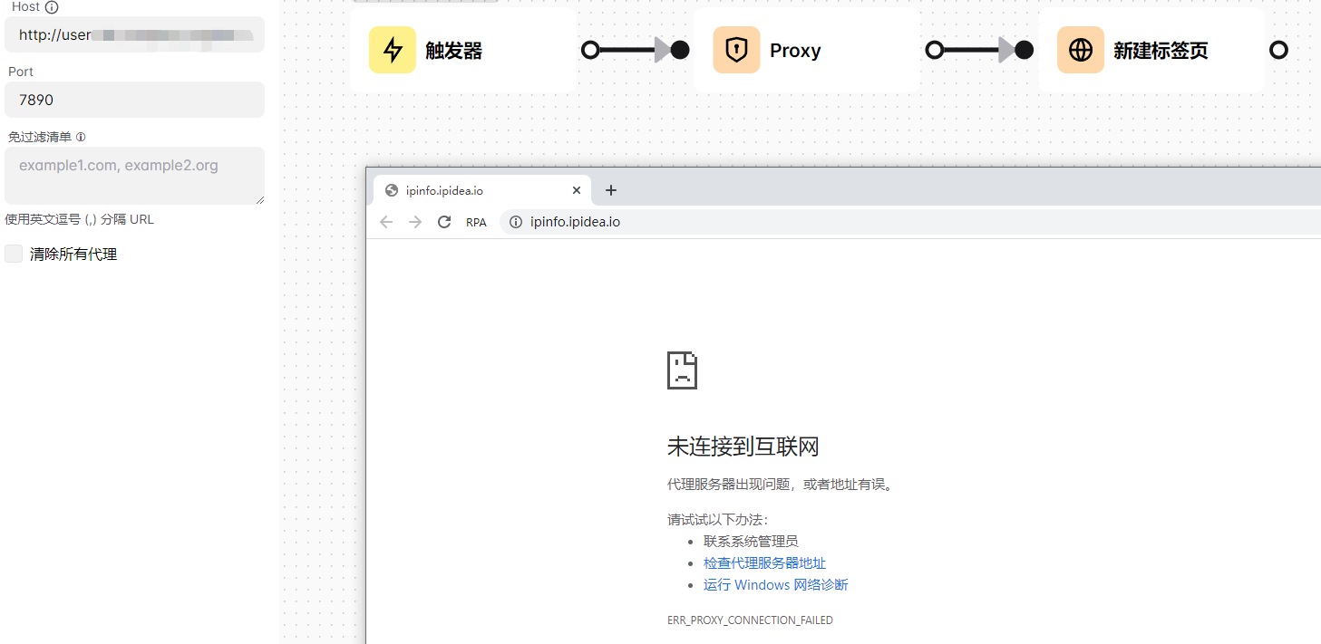Viewport: 1321px width, 644px height.
Task: Click the browser forward arrow
Action: point(415,221)
